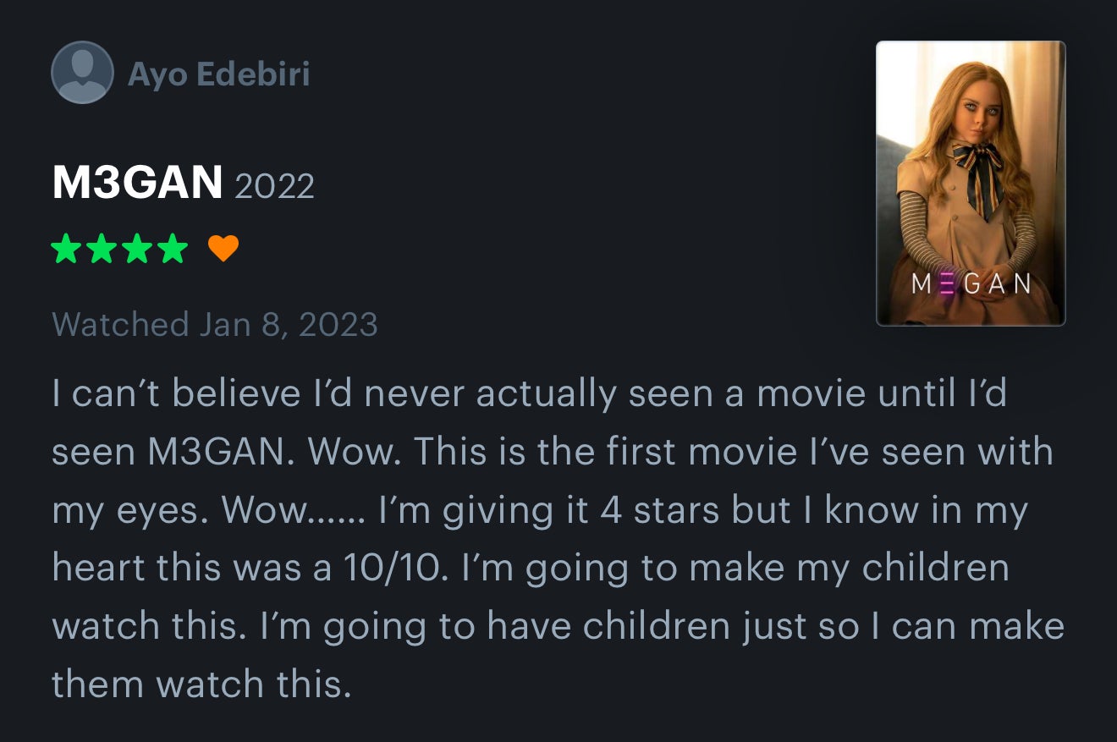Click the orange heart like icon
The image size is (1117, 742).
(x=223, y=249)
